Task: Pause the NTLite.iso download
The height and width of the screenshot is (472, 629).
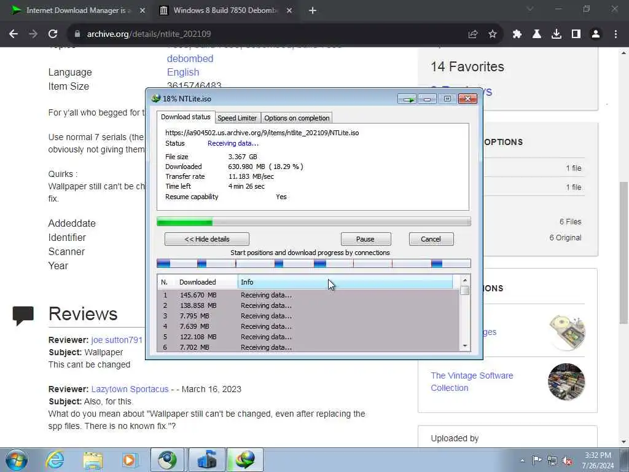Action: tap(365, 239)
